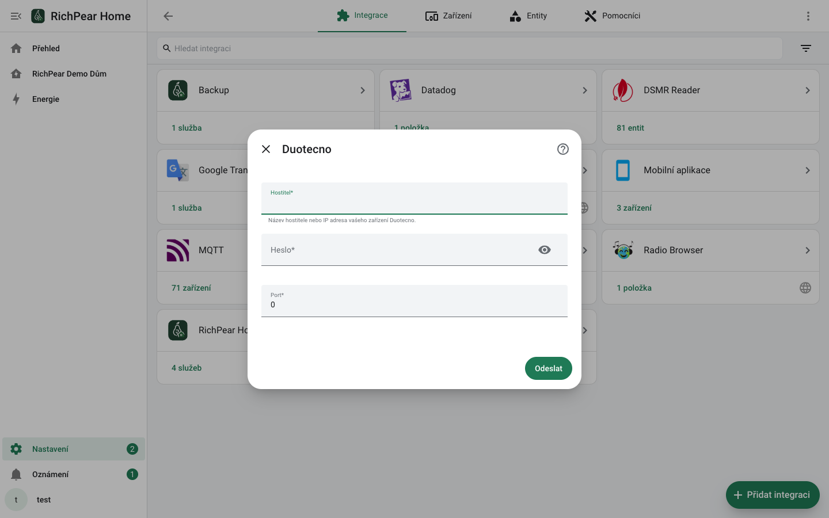Screen dimensions: 829x518
Task: Click the Integrace puzzle icon
Action: (343, 16)
